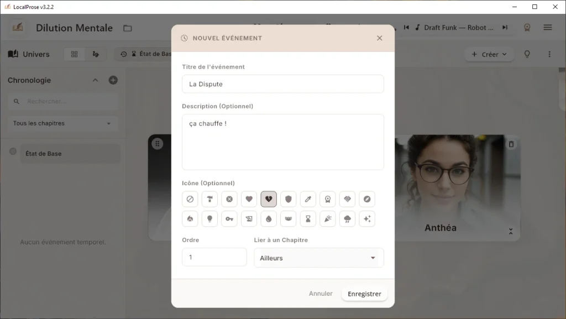Open the achievements badge icon
566x319 pixels.
527,28
